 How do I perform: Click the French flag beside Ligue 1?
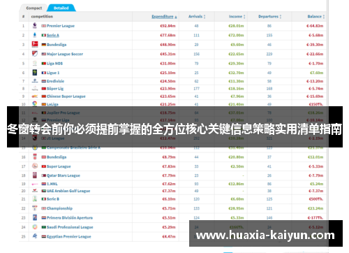pos(43,73)
